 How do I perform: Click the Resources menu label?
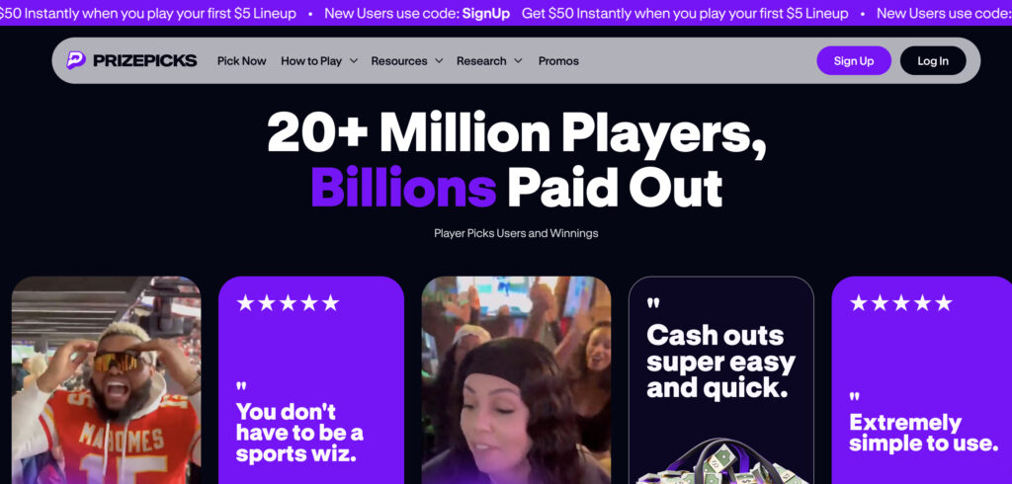pyautogui.click(x=399, y=60)
